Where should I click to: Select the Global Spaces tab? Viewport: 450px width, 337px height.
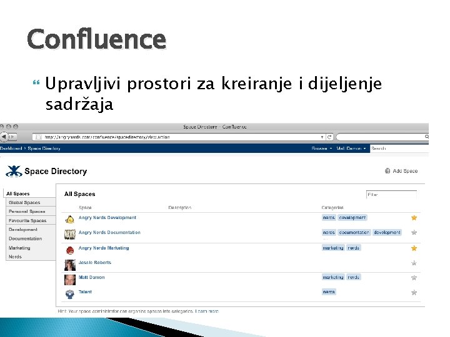pyautogui.click(x=31, y=202)
